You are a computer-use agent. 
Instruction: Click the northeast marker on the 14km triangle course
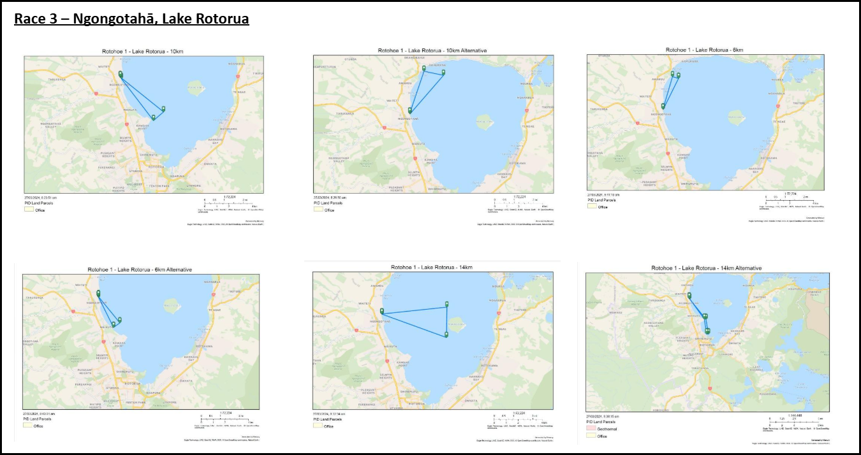point(446,304)
